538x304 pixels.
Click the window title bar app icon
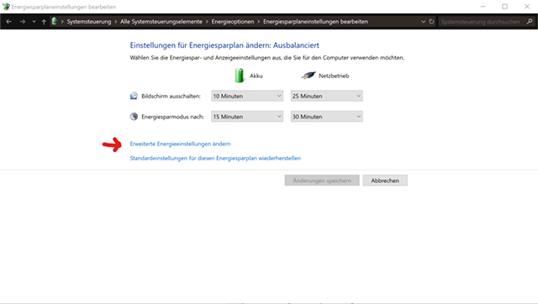(6, 7)
